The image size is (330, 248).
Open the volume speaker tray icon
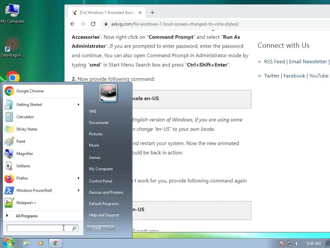click(297, 243)
